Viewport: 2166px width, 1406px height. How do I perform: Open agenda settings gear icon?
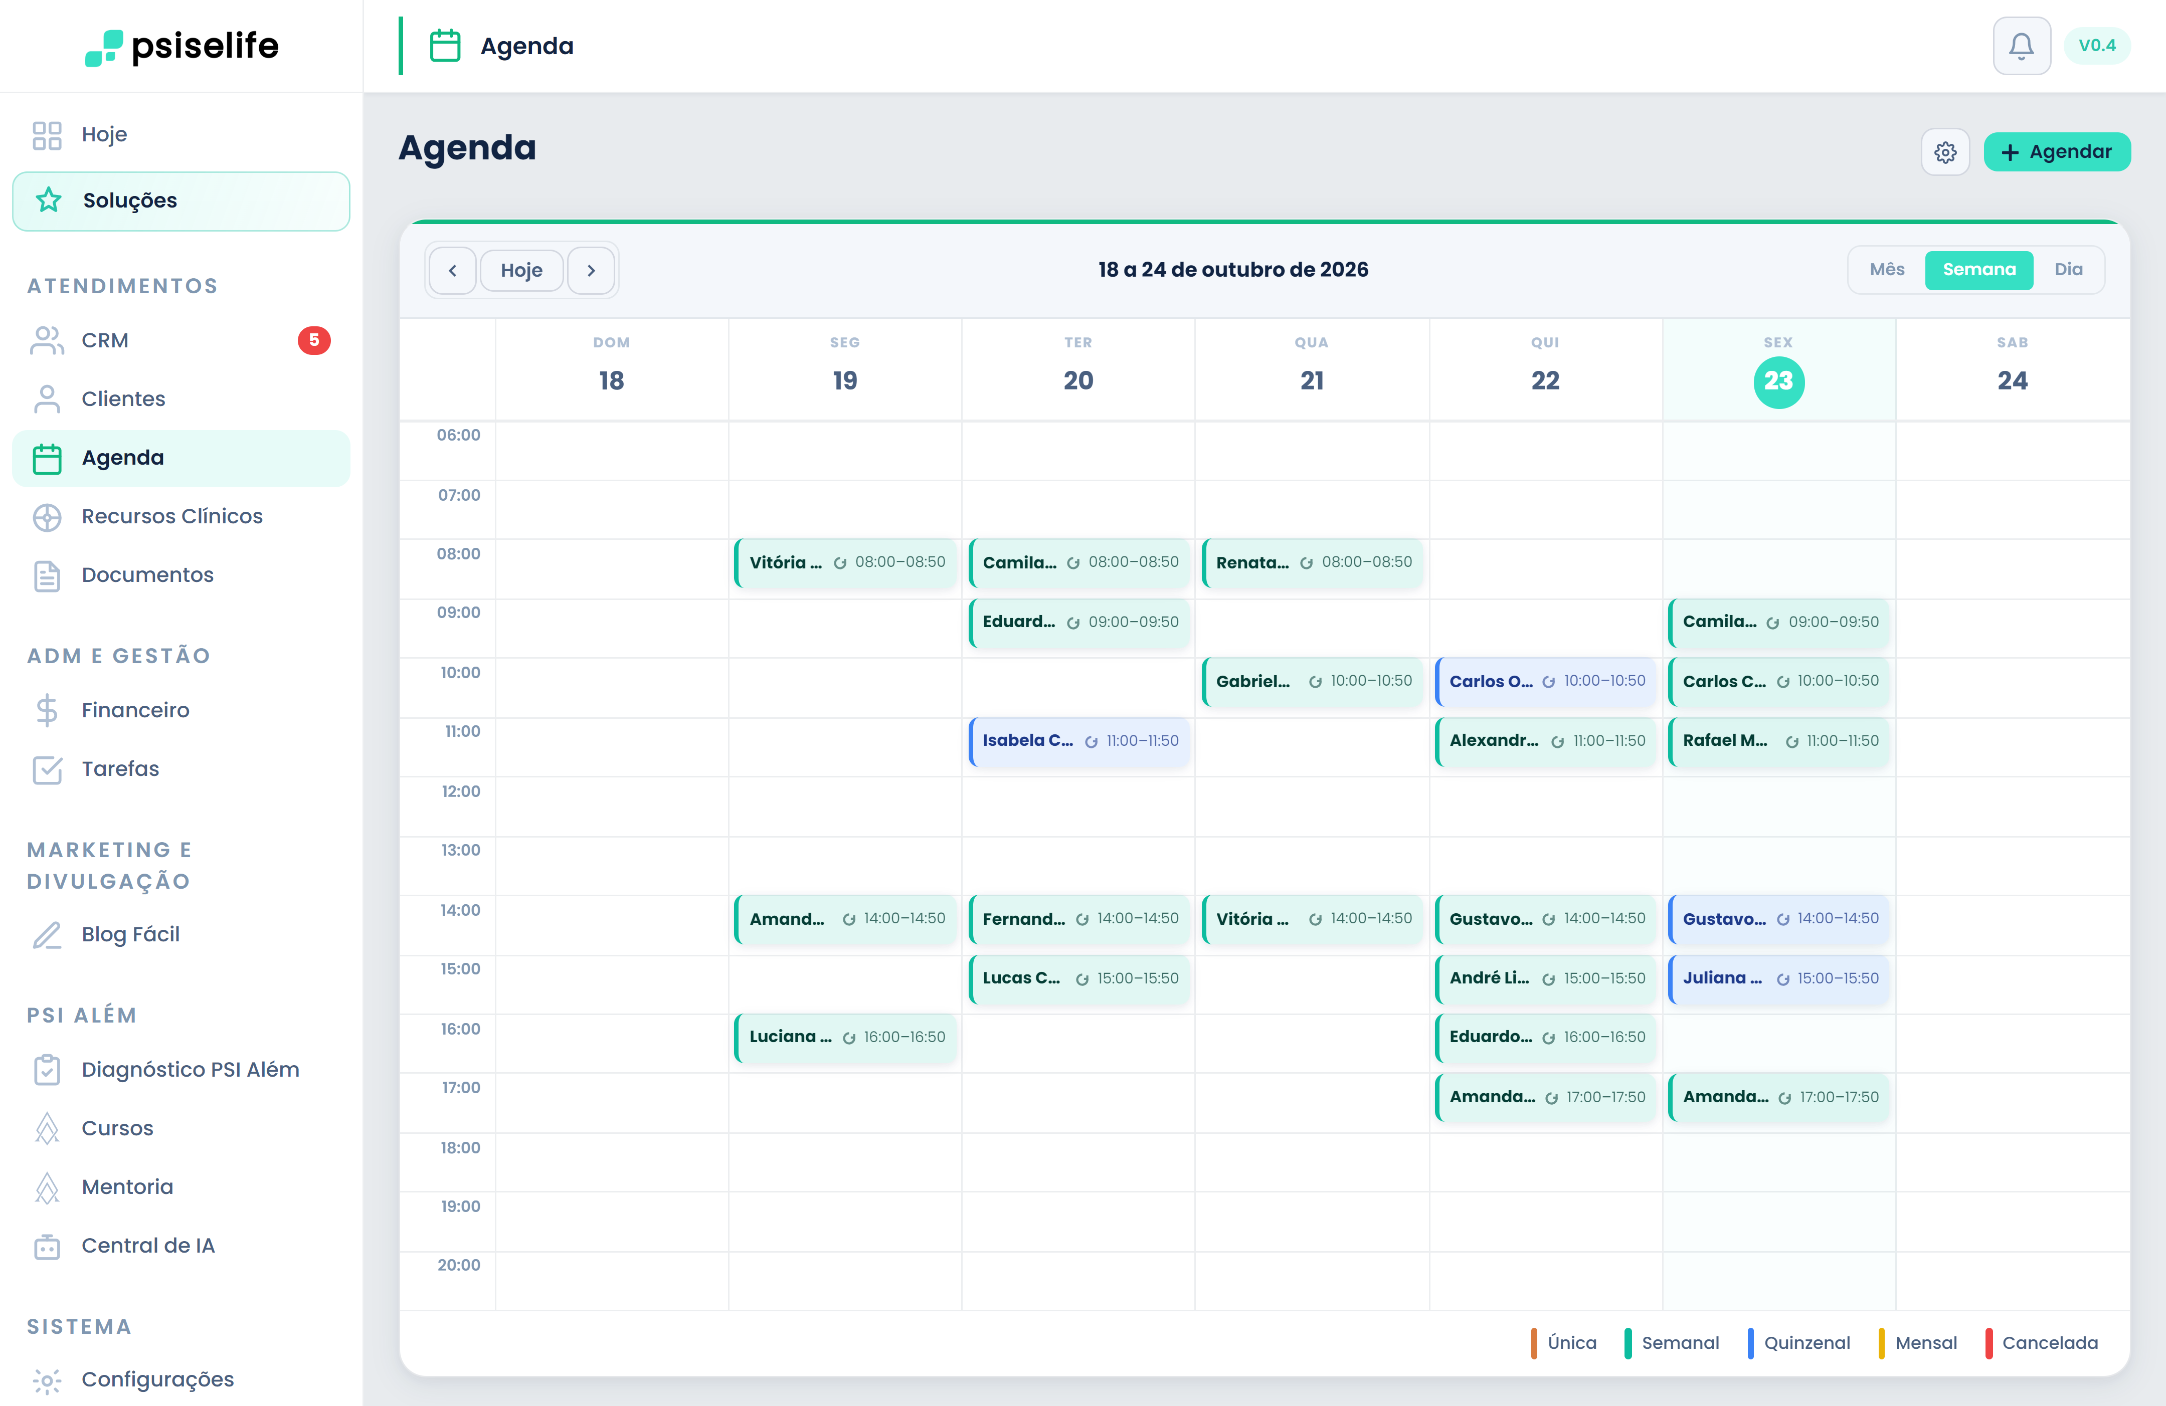1945,152
